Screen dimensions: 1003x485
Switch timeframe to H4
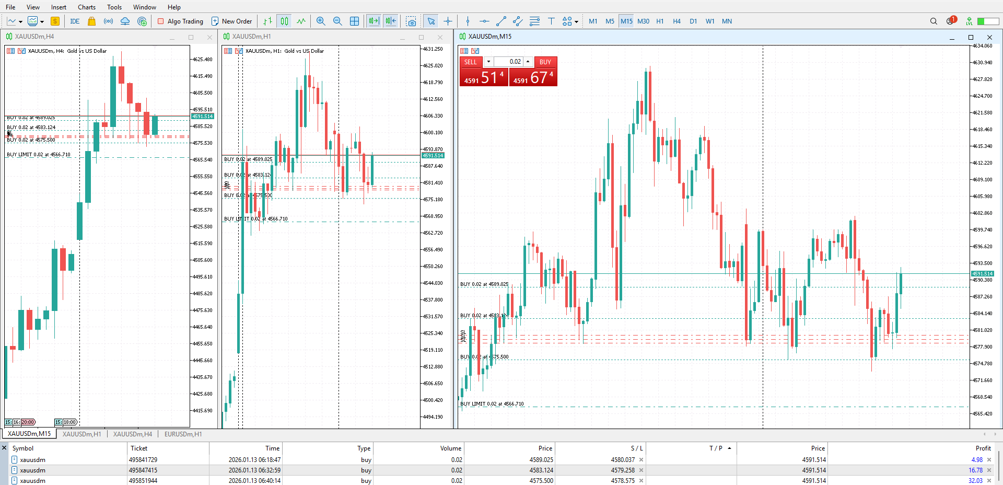677,21
